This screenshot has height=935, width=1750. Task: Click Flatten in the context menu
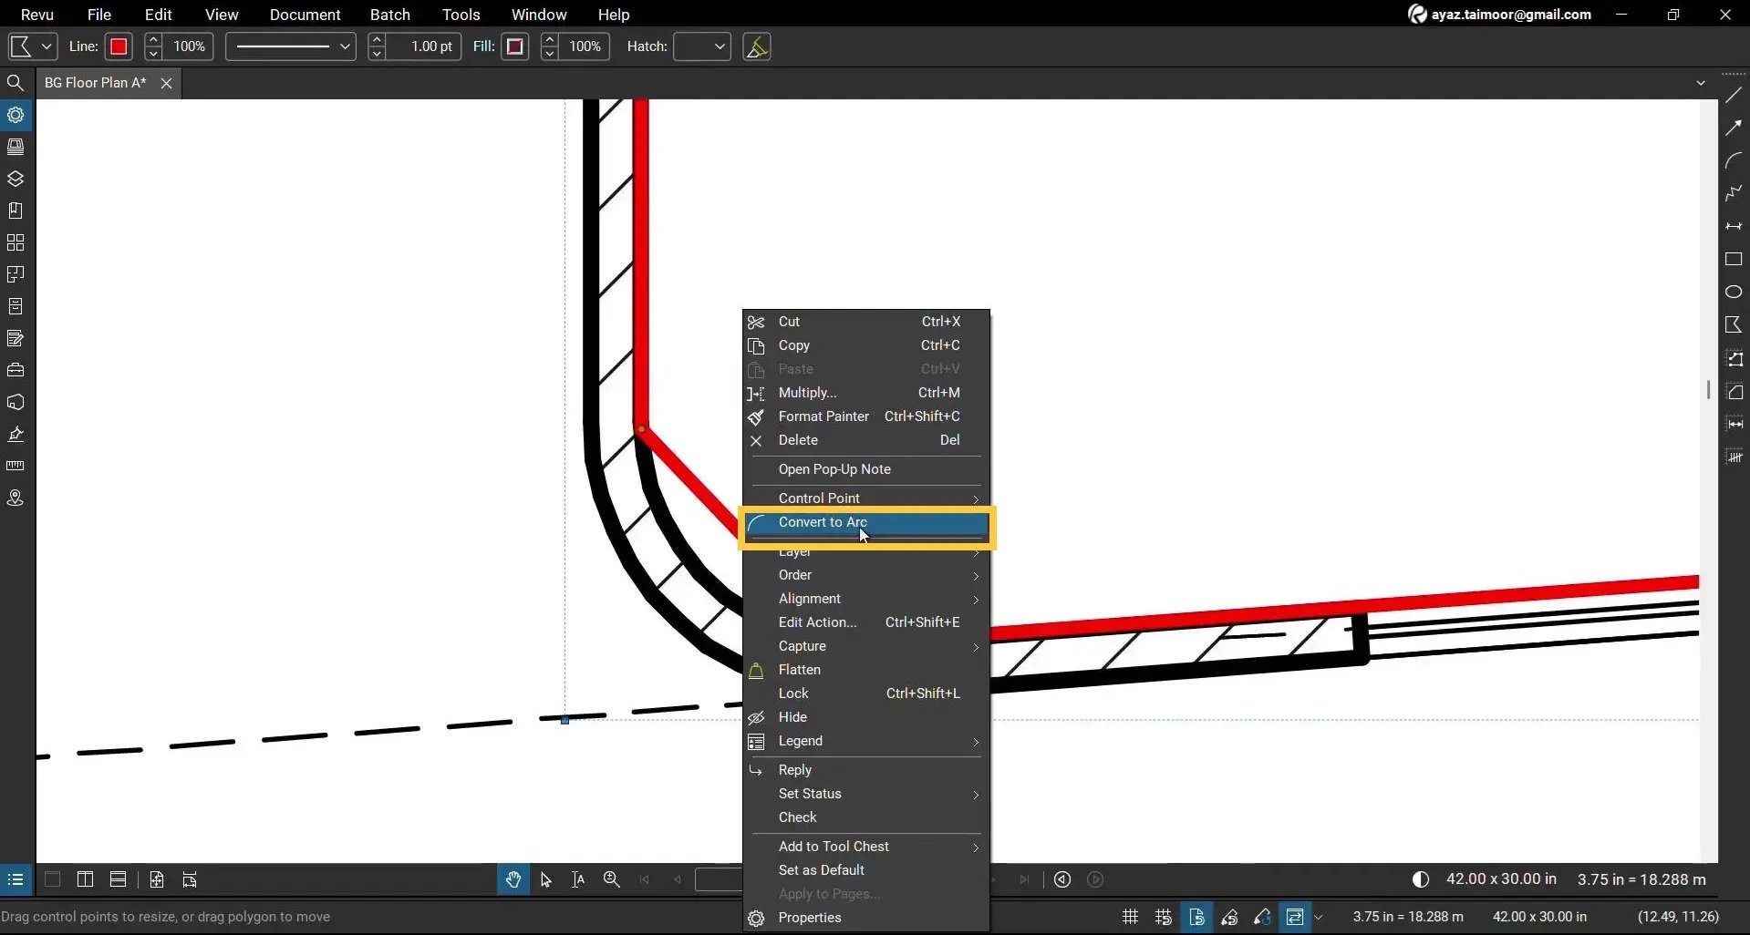tap(800, 669)
